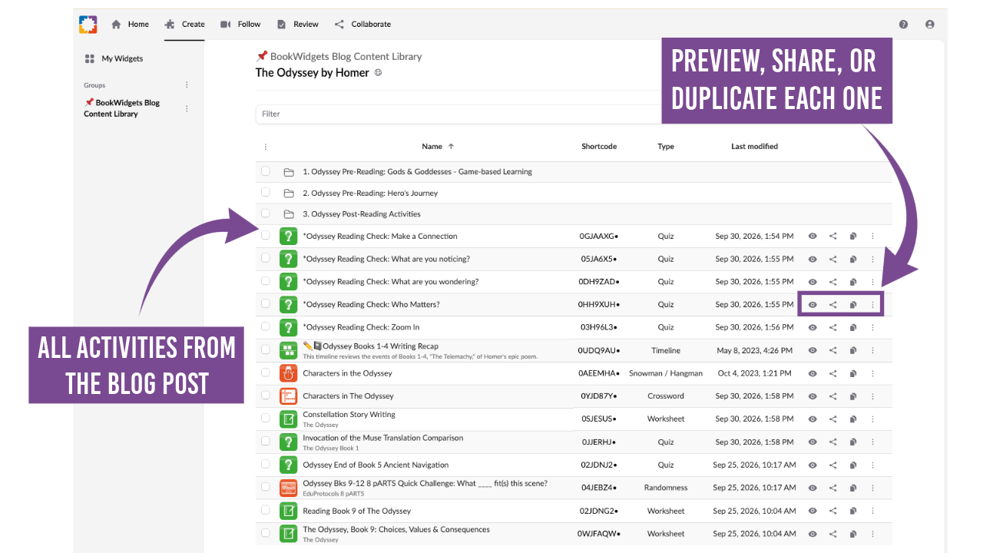Duplicate the Odyssey Books 1-4 Writing Recap timeline
This screenshot has width=983, height=553.
(853, 351)
